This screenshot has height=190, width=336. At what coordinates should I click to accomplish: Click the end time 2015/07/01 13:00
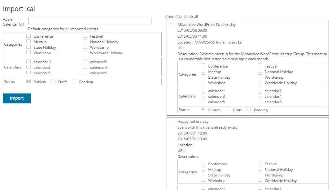pyautogui.click(x=192, y=139)
